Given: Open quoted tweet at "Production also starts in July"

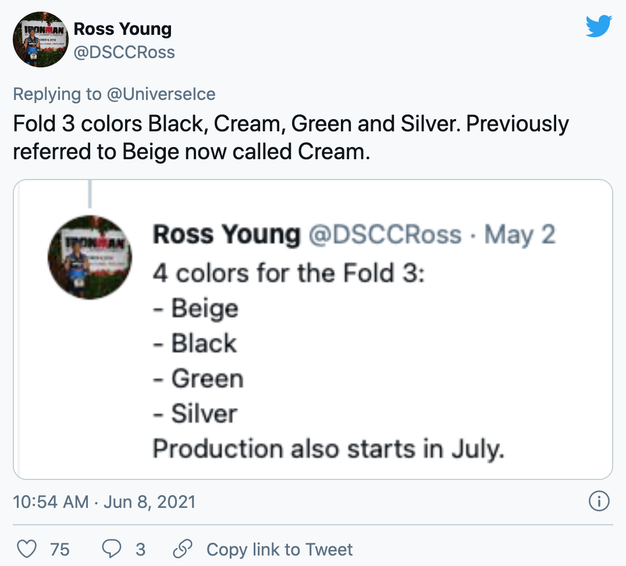Looking at the screenshot, I should tap(328, 449).
